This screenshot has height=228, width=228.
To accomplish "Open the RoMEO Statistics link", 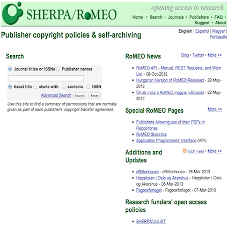I will pos(151,134).
